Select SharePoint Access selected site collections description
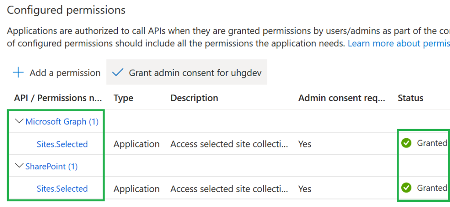Screen dimensions: 450x207 229,189
